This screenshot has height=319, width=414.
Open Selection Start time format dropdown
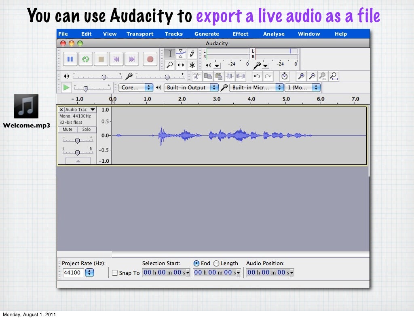(188, 273)
